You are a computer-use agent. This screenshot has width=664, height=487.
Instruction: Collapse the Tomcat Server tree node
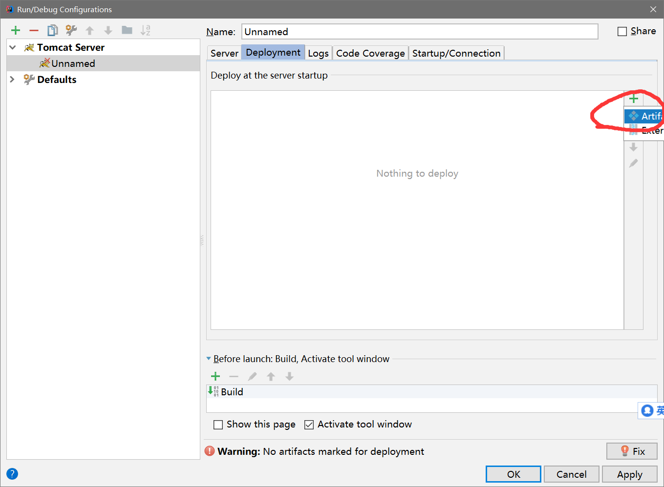click(13, 47)
